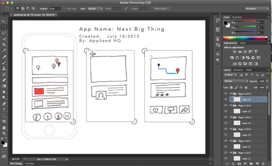Select the Lasso tool

4,33
